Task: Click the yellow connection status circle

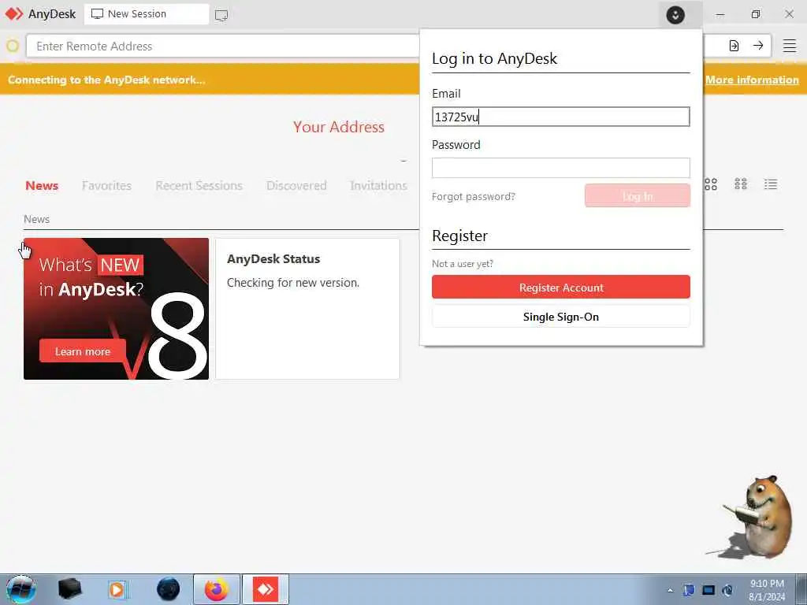Action: click(x=13, y=46)
